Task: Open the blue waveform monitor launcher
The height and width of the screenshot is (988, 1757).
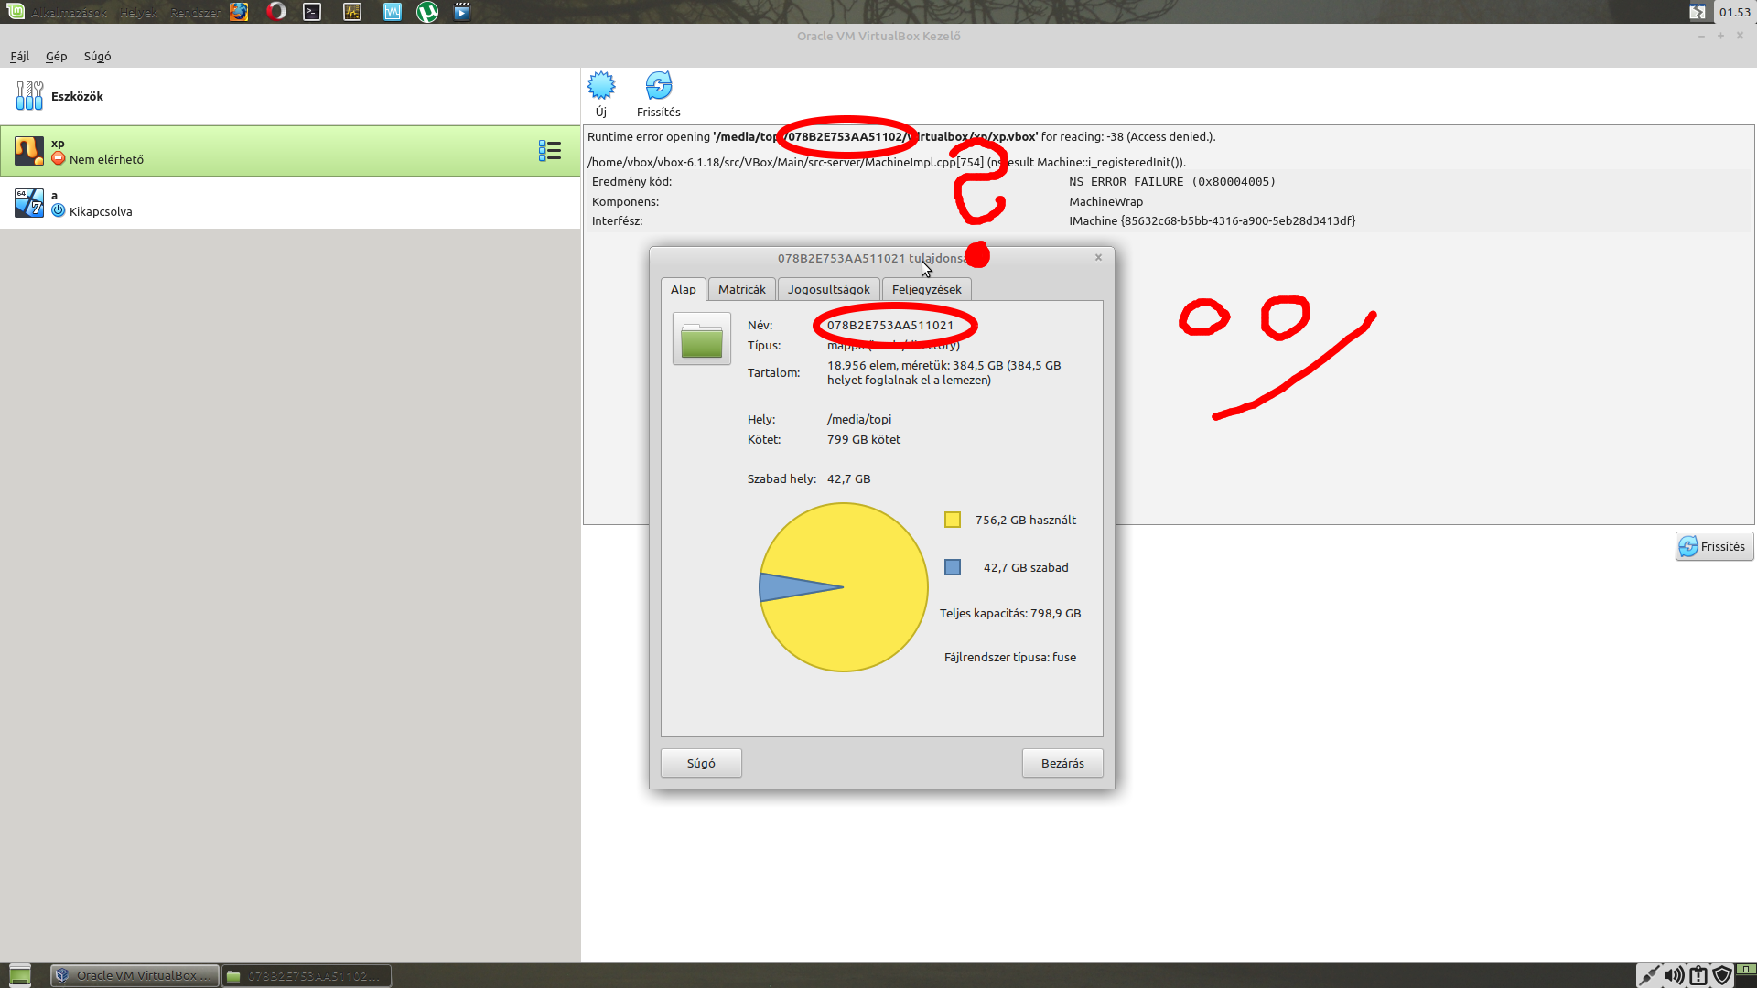Action: coord(393,12)
